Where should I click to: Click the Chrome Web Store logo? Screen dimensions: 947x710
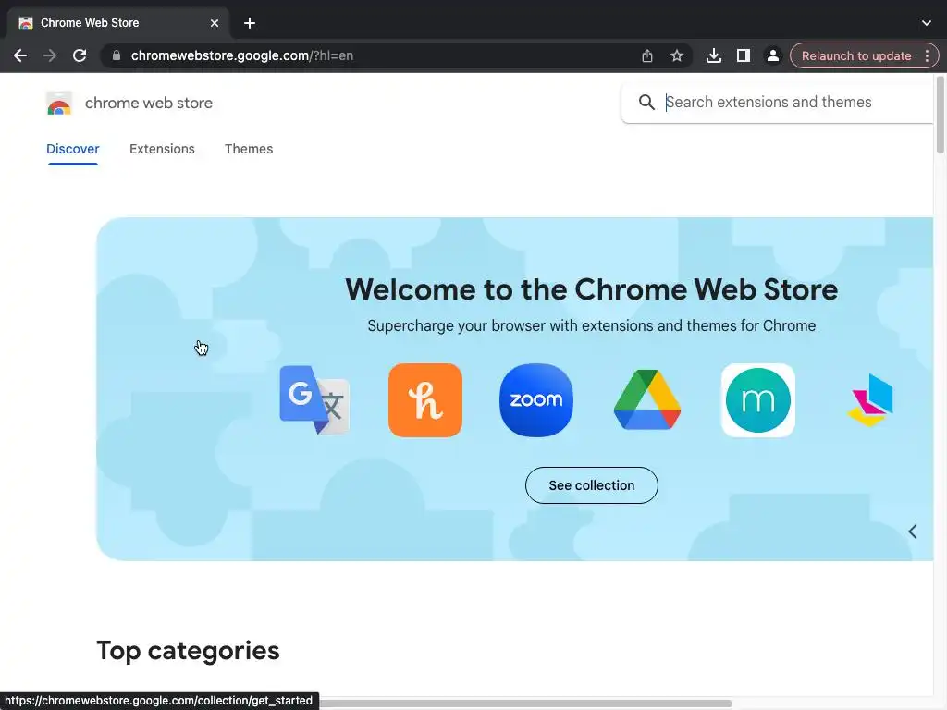[x=59, y=104]
